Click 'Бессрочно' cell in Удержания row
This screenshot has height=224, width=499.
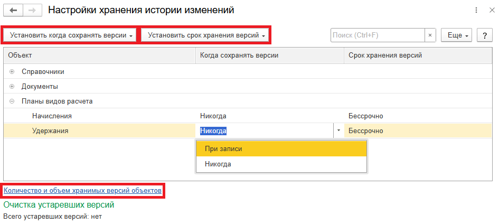[x=365, y=130]
